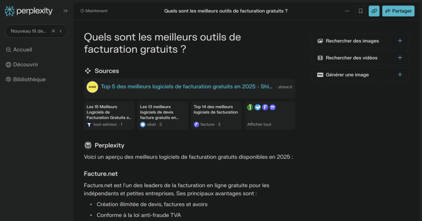Bookmark this thread with the bookmark icon
422x221 pixels.
361,11
